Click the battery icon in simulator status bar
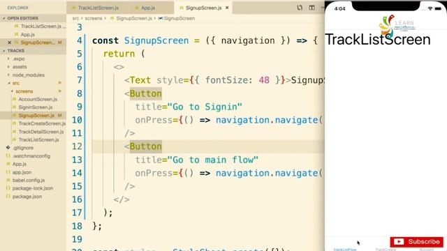This screenshot has width=447, height=251. click(x=438, y=8)
